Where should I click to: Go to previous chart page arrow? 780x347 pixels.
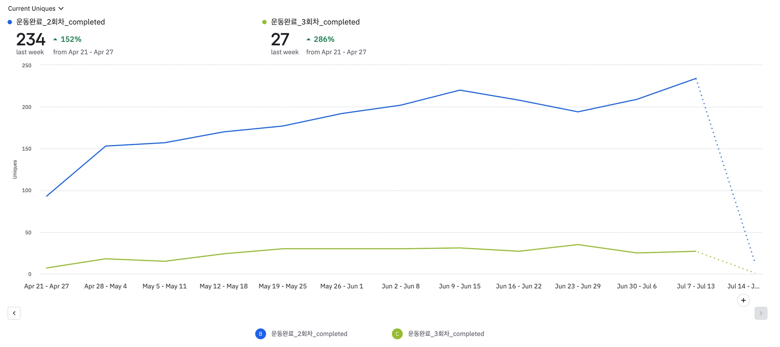tap(14, 313)
